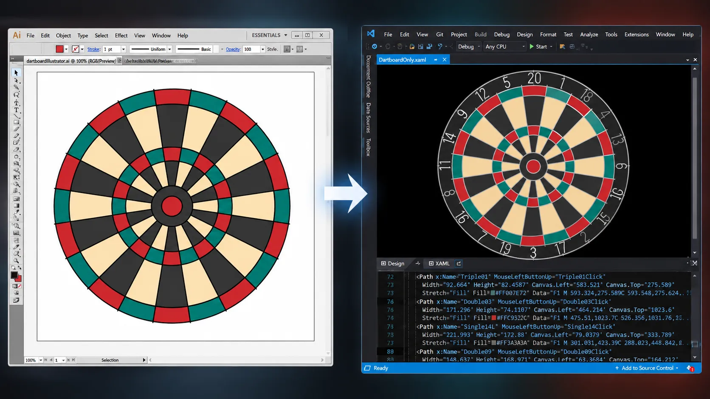Click the red #FFC9322C fill color swatch in code

point(493,318)
